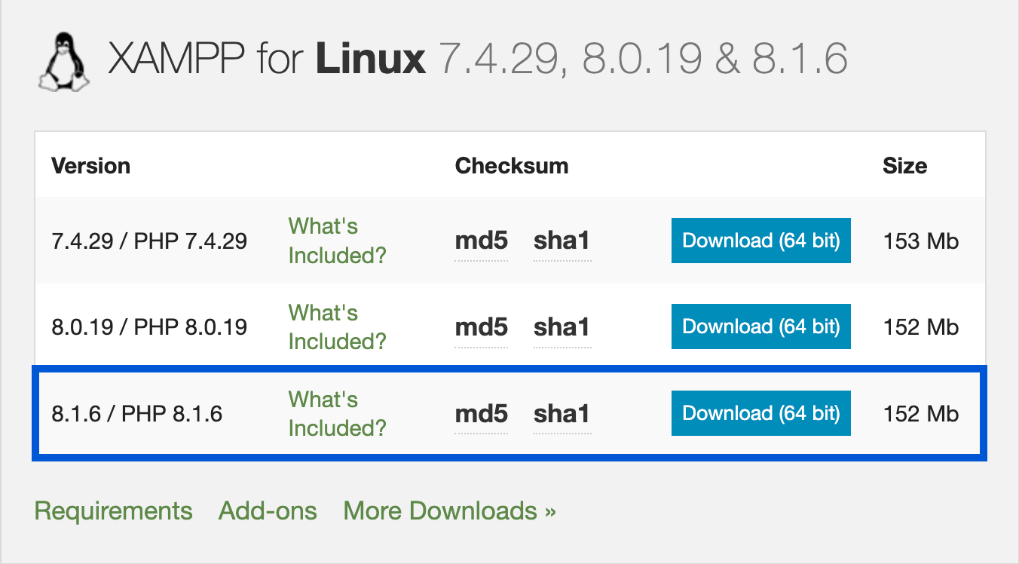Screen dimensions: 1019x564
Task: Select the 7.4.29 / PHP 7.4.29 version text
Action: 149,241
